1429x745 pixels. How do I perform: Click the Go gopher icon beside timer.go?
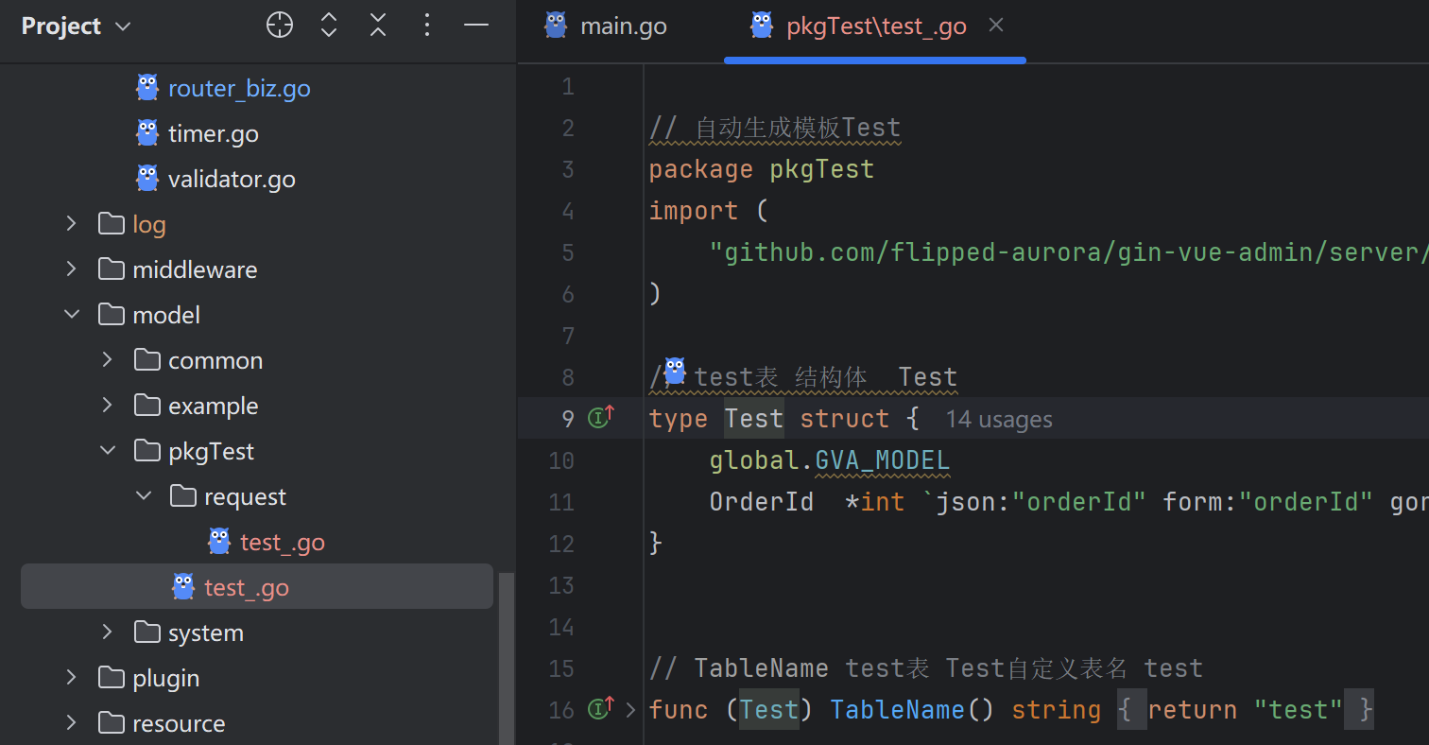pos(147,133)
